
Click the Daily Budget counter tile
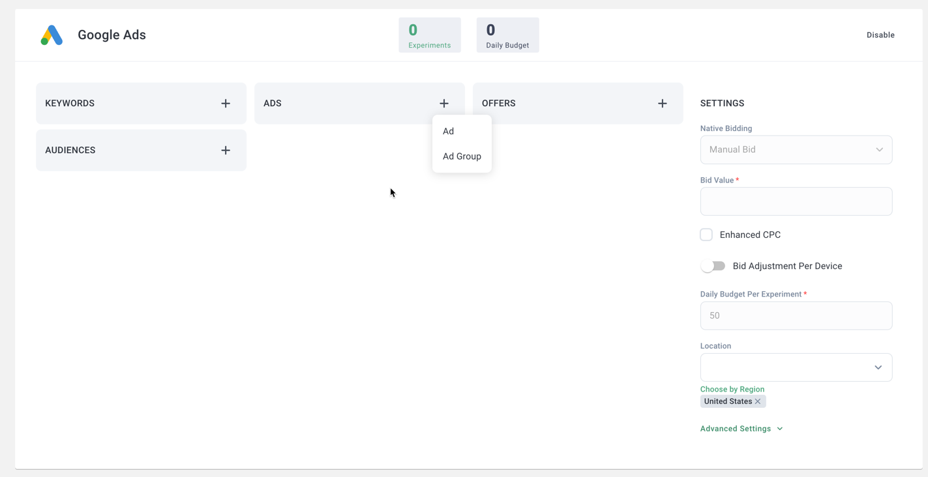507,35
